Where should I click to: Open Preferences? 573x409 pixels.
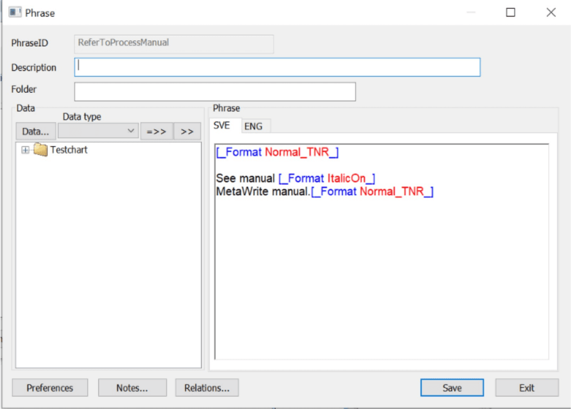tap(50, 388)
